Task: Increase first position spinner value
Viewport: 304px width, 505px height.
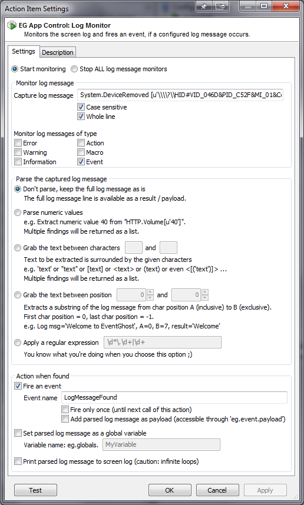Action: click(150, 292)
